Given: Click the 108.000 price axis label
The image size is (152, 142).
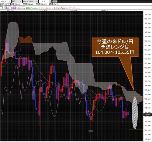Looking at the screenshot, I should tap(147, 41).
